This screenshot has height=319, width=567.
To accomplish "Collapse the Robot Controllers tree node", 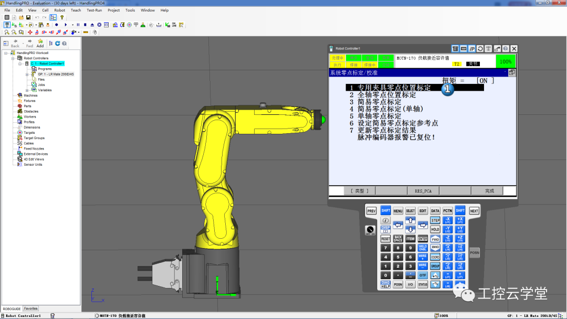I will tap(13, 58).
